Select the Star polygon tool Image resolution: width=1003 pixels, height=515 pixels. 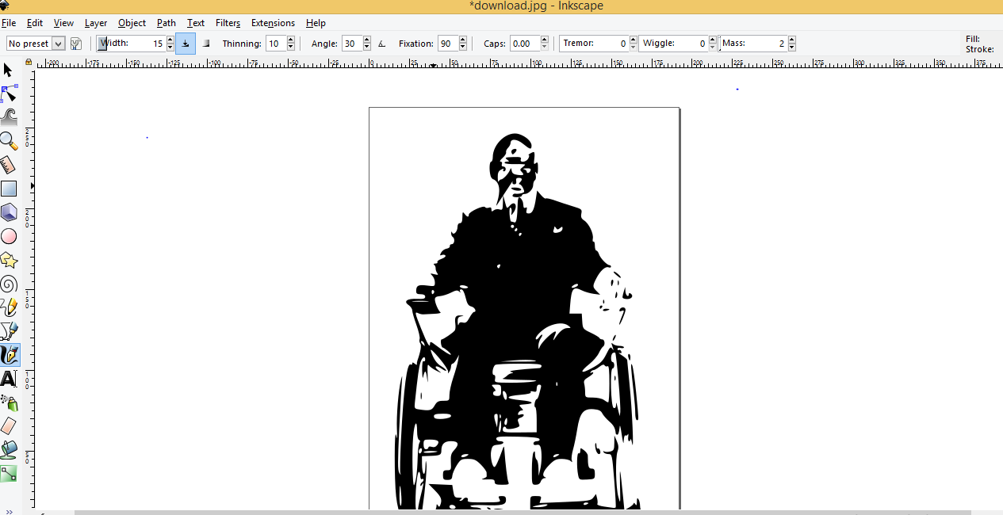click(x=9, y=260)
